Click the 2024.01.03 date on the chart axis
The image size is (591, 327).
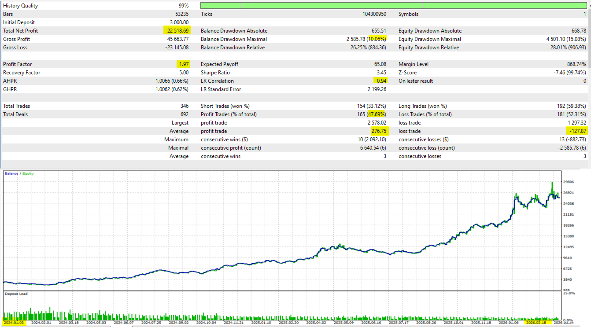pyautogui.click(x=14, y=323)
